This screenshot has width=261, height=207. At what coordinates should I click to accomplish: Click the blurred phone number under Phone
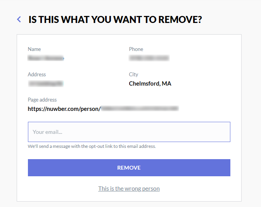click(149, 58)
